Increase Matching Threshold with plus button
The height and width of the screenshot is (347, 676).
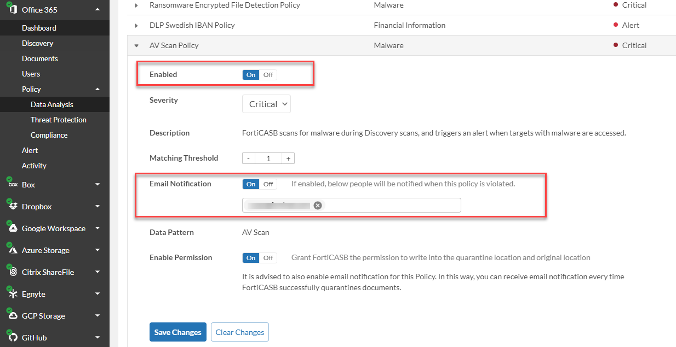(x=288, y=158)
